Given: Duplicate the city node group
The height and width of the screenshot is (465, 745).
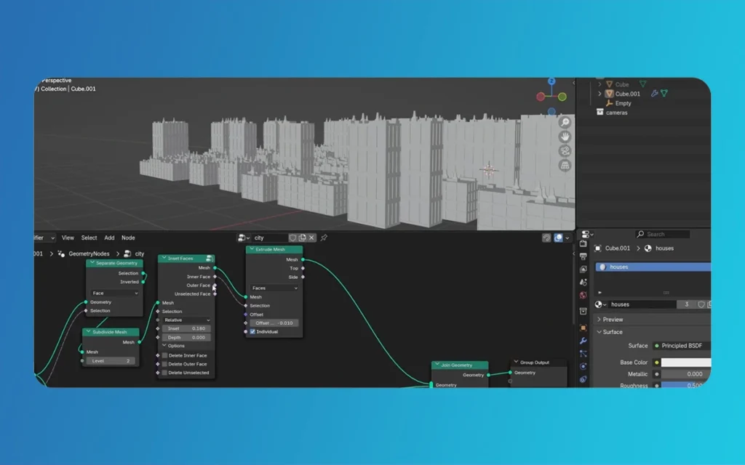Looking at the screenshot, I should coord(302,238).
